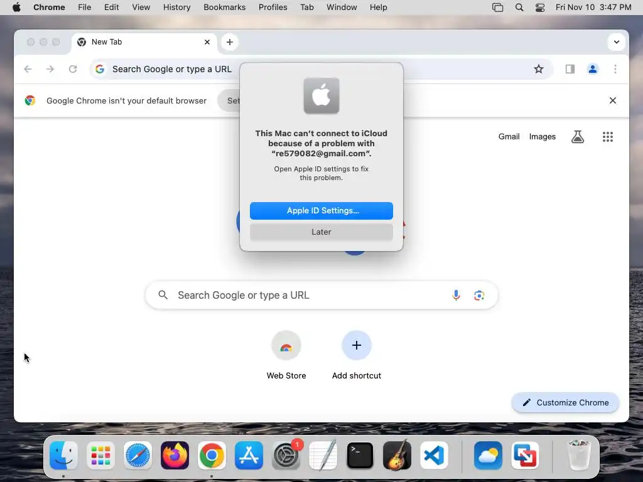Screen dimensions: 643x482
Task: Launch Firefox from the Dock
Action: pyautogui.click(x=175, y=455)
